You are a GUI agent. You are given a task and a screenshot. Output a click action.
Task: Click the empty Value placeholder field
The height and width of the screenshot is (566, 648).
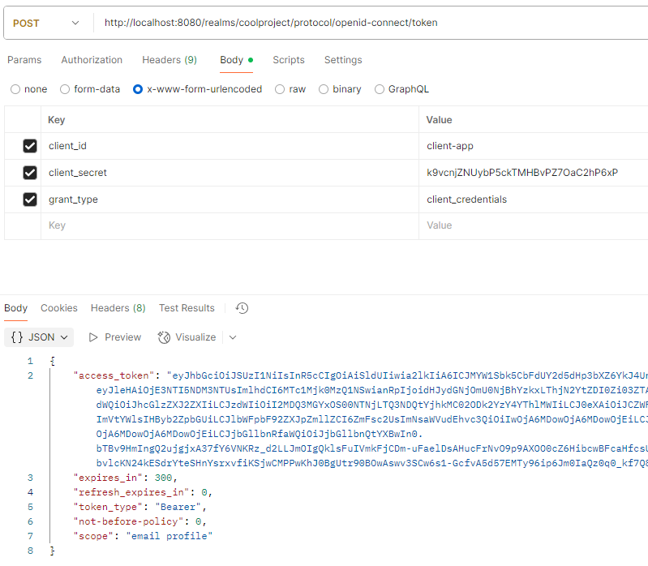(x=533, y=225)
